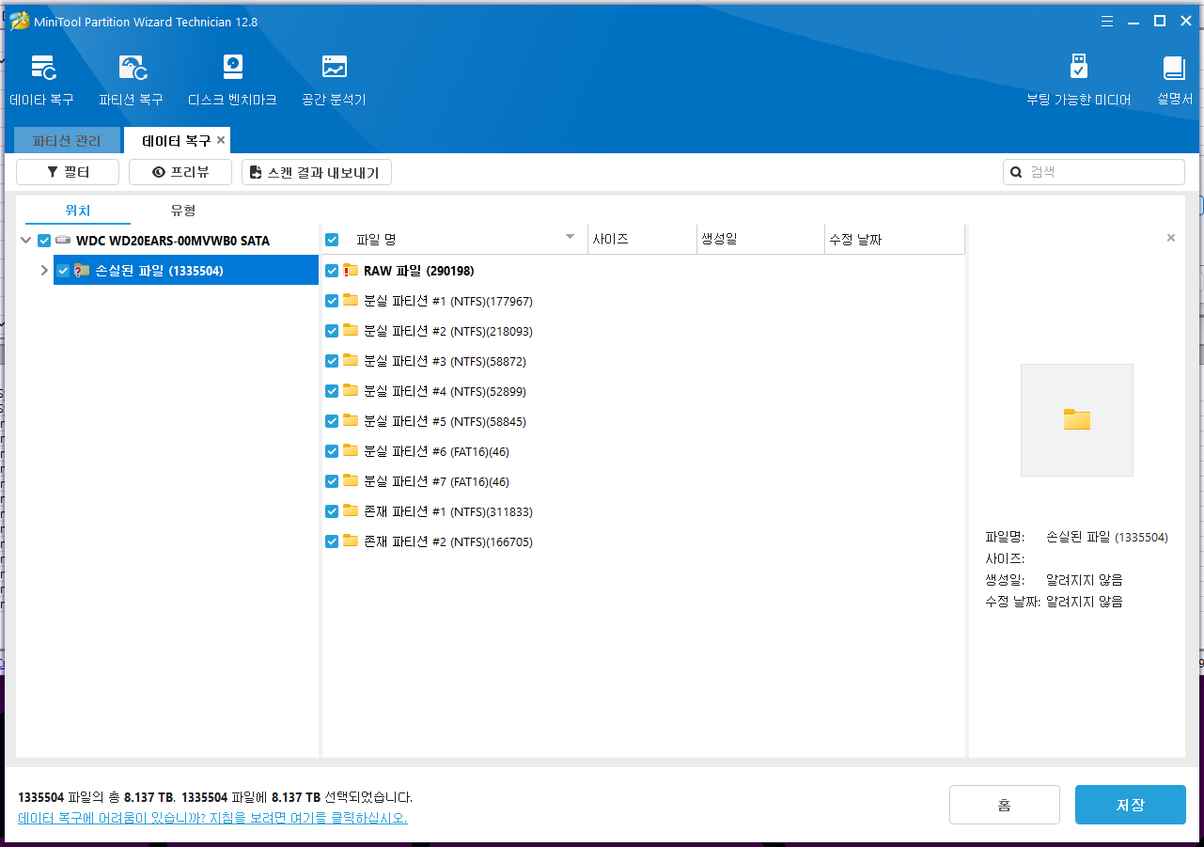This screenshot has width=1204, height=847.
Task: Click the search magnifier icon
Action: coord(1016,172)
